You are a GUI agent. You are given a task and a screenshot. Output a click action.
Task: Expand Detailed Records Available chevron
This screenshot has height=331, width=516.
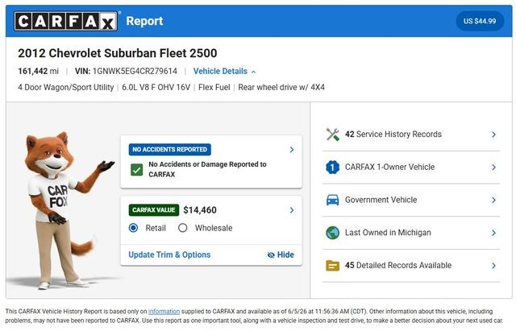[x=493, y=266]
